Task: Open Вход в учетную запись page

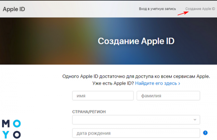Action: click(157, 9)
